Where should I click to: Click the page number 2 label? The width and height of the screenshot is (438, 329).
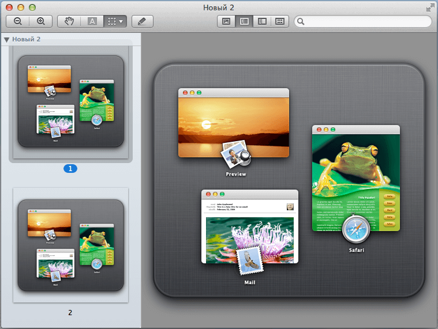[70, 312]
